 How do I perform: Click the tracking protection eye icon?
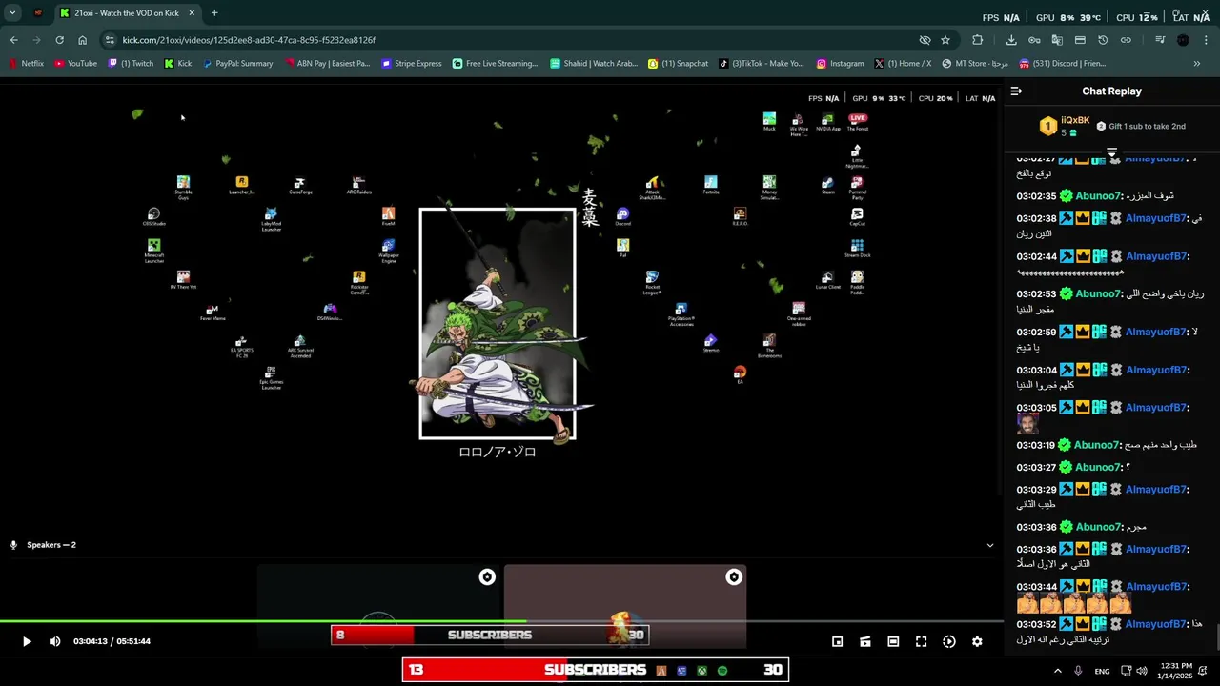925,40
